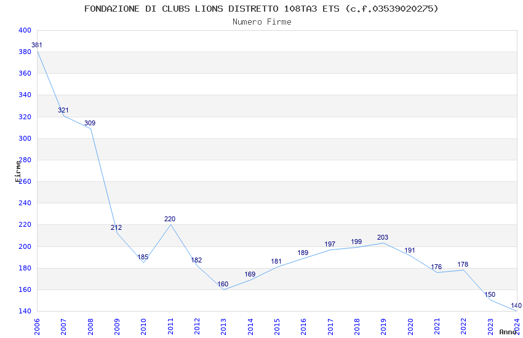Click the x-axis year 2009
The width and height of the screenshot is (523, 338).
[x=117, y=326]
